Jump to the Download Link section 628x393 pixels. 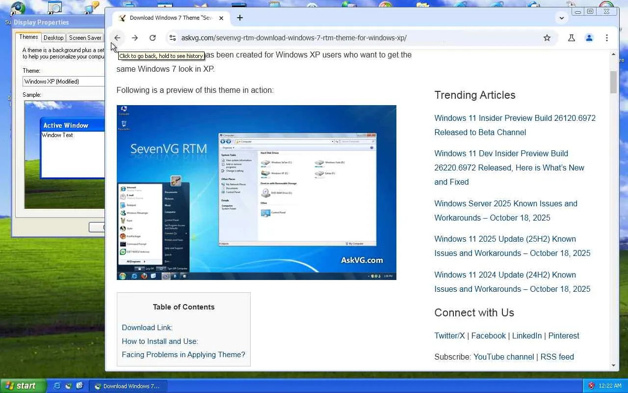147,328
